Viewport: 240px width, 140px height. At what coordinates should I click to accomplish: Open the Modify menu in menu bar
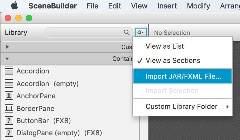coord(198,6)
